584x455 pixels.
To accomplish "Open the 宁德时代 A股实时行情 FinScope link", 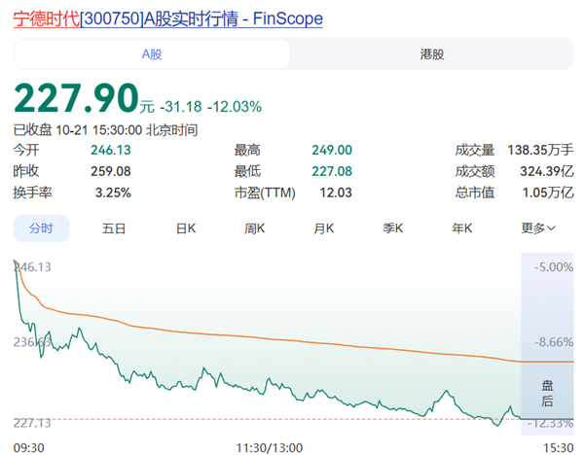I will click(168, 18).
